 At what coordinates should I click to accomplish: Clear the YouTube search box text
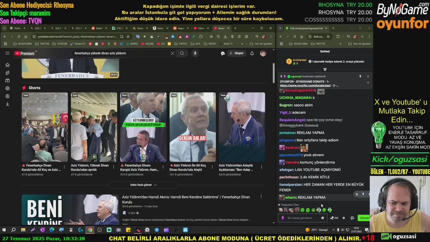click(x=172, y=53)
